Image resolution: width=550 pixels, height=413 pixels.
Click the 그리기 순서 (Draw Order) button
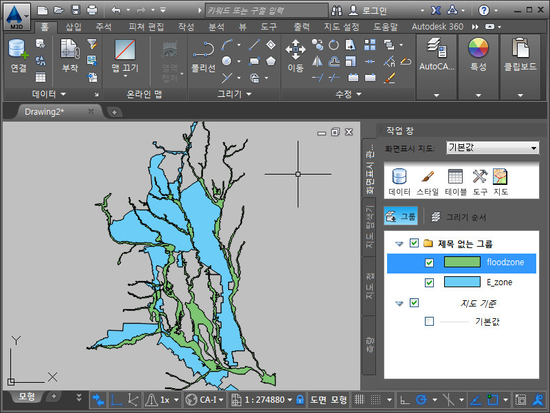point(459,217)
